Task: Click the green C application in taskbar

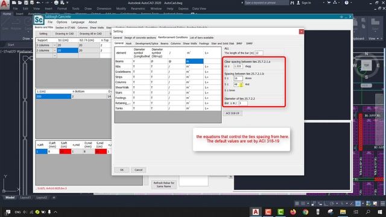Action: 280,212
